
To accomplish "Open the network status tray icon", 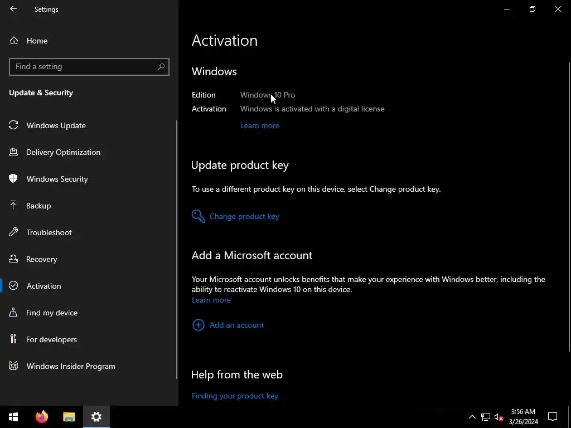I will point(486,417).
